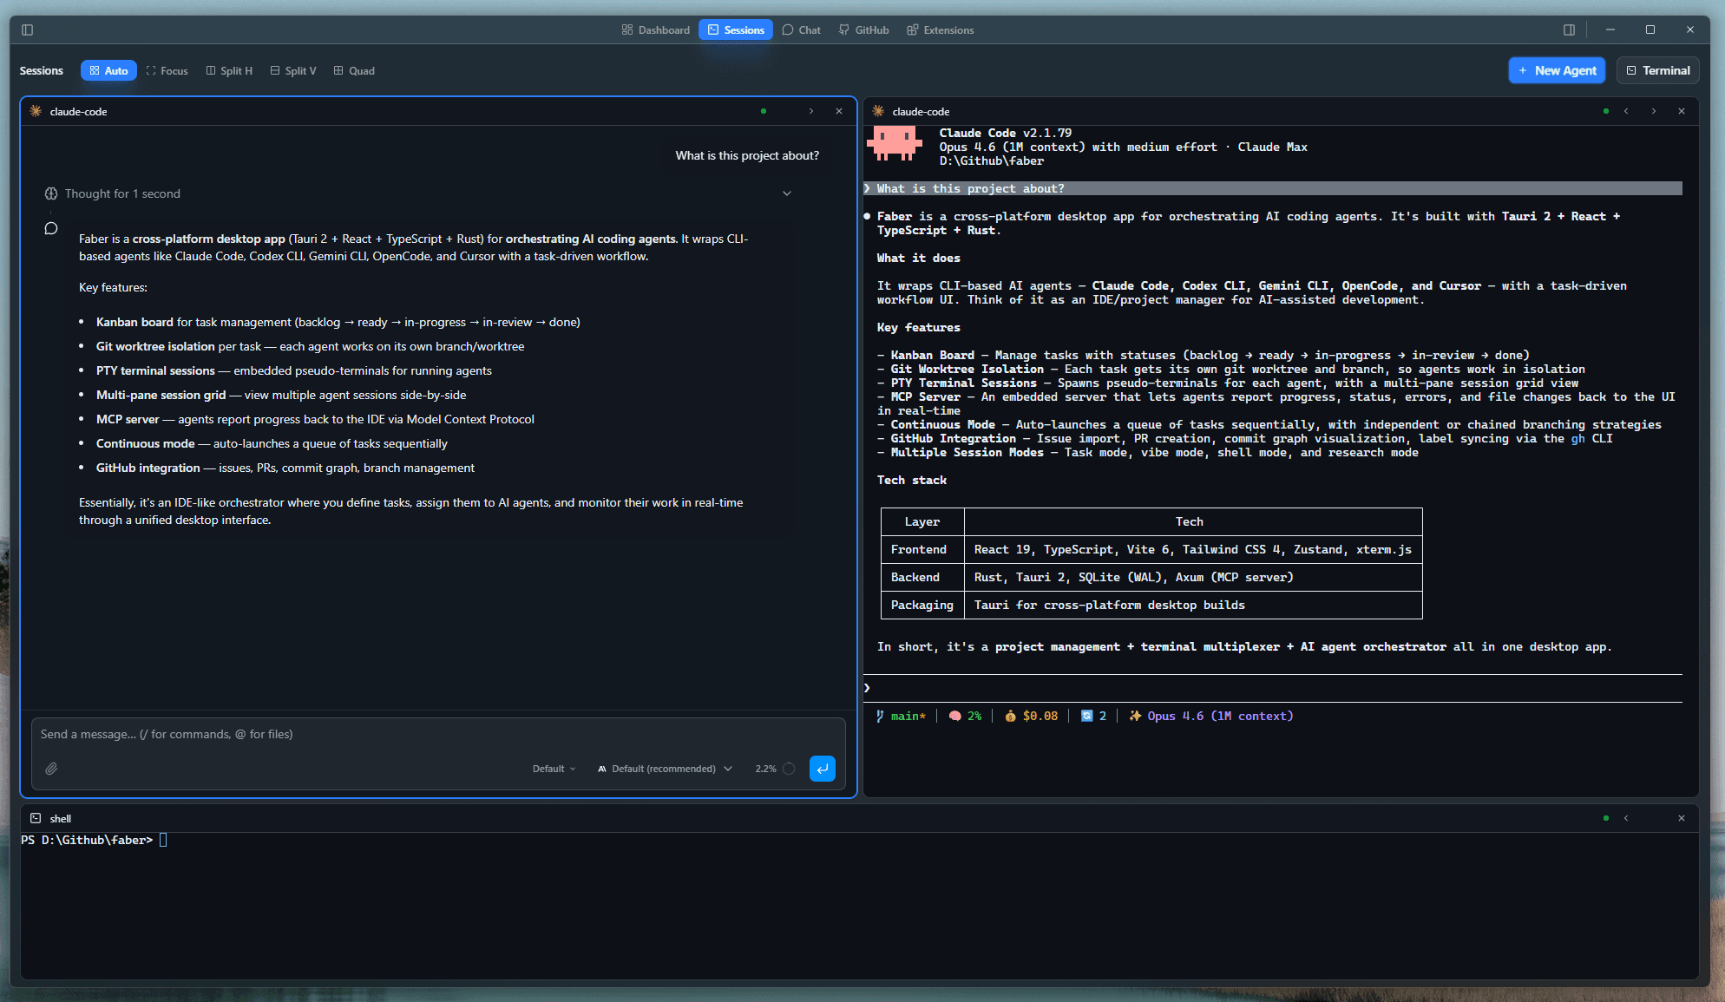The image size is (1725, 1002).
Task: Click the claude-code sparkle icon in left pane
Action: 36,111
